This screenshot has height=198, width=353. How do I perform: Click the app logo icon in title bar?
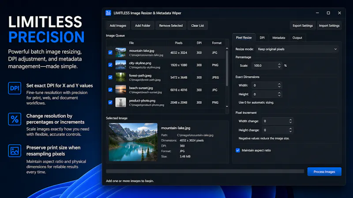pos(108,13)
